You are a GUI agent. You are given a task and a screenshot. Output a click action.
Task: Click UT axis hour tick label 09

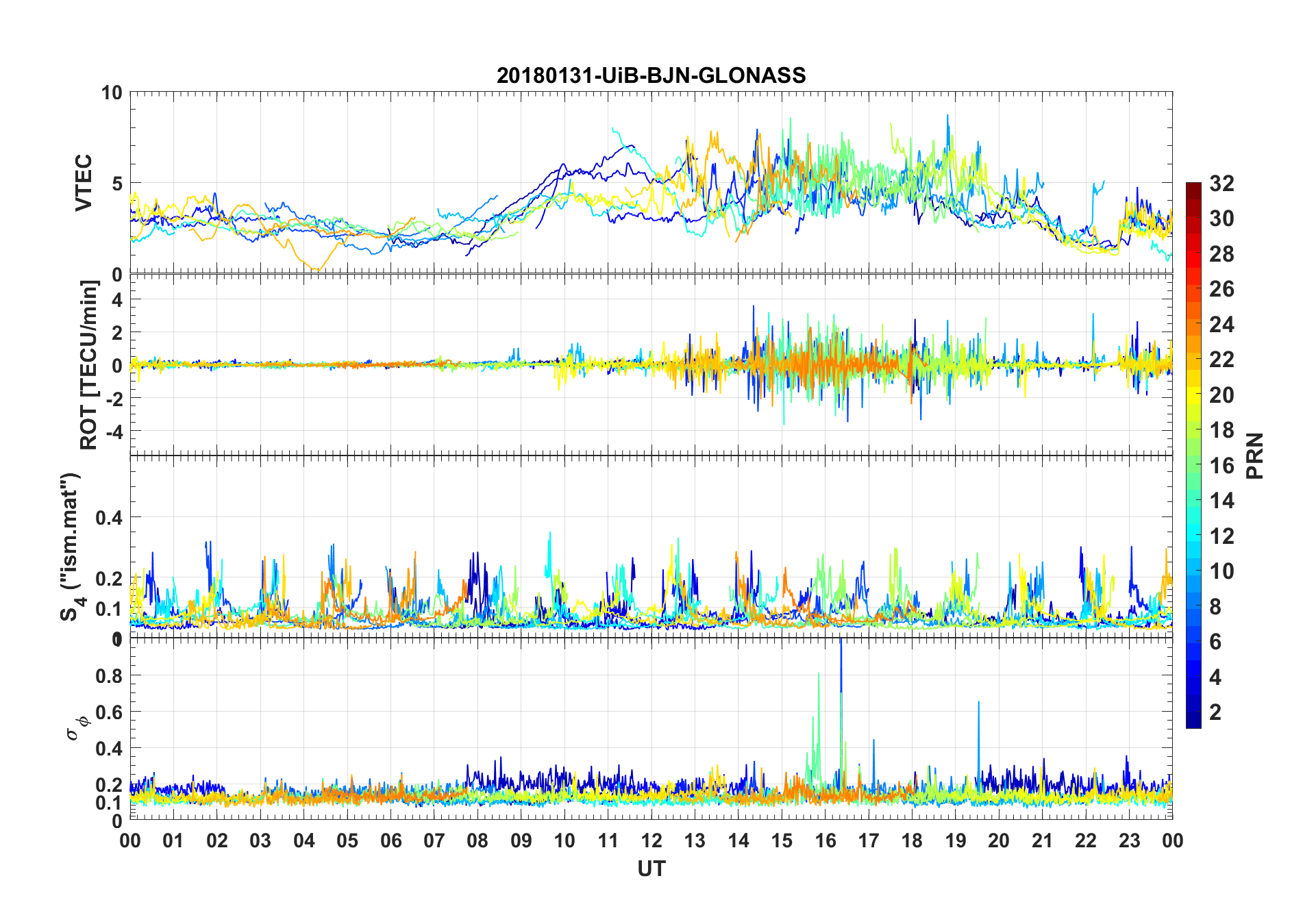coord(521,841)
